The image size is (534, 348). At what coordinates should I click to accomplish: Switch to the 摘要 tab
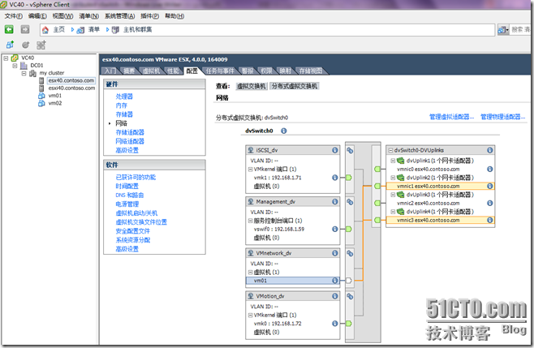tap(129, 71)
